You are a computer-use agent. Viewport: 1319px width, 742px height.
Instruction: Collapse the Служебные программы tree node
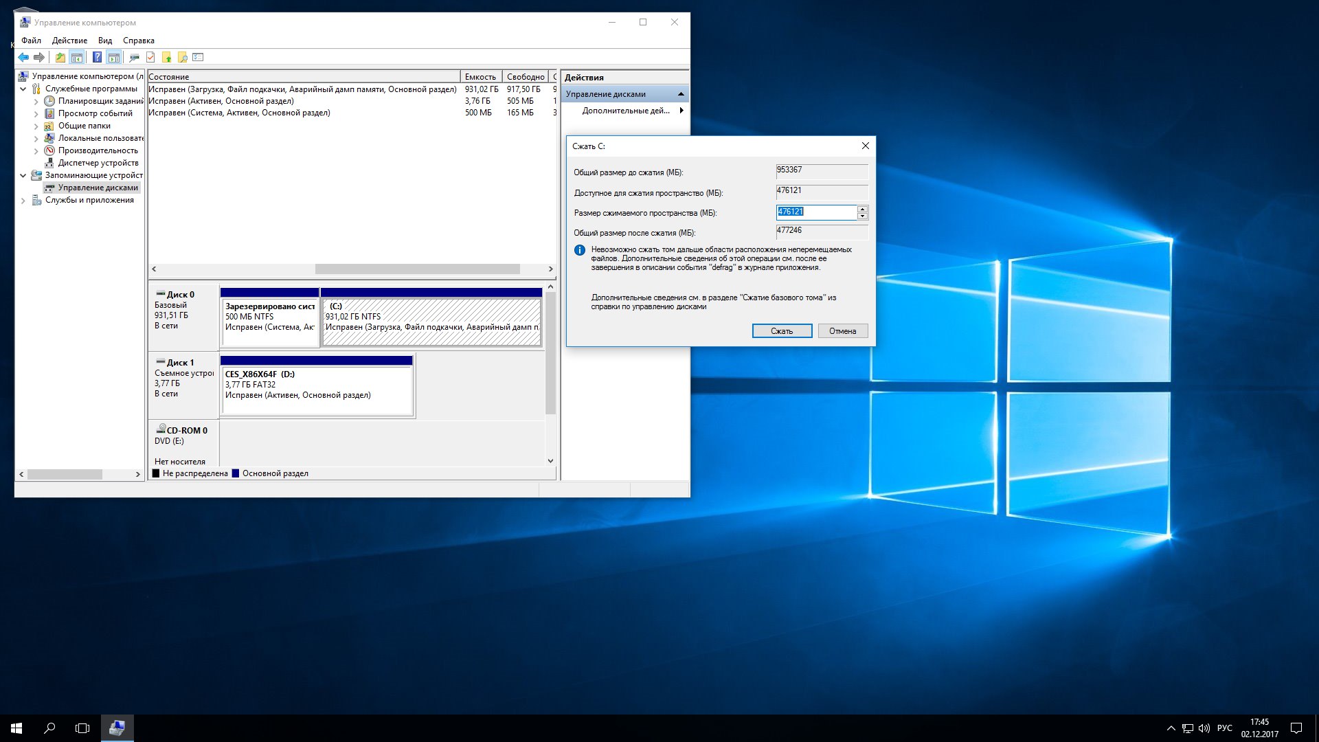click(23, 89)
